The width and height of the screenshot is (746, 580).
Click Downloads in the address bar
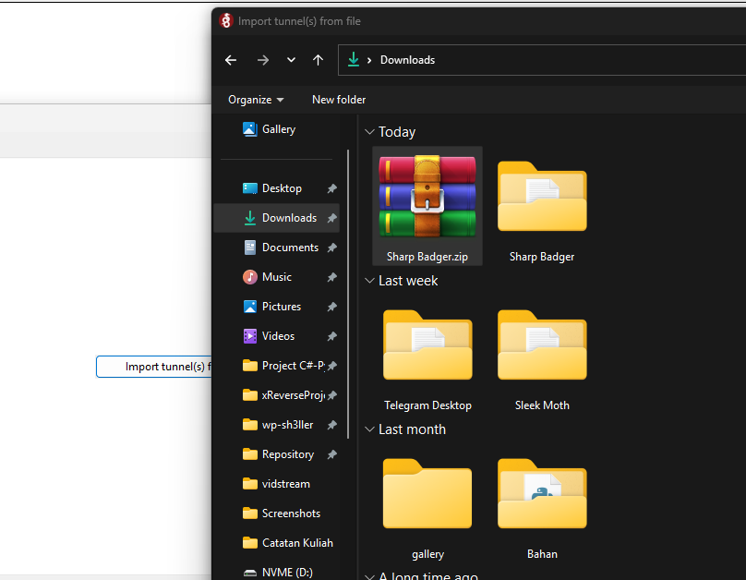(x=407, y=60)
